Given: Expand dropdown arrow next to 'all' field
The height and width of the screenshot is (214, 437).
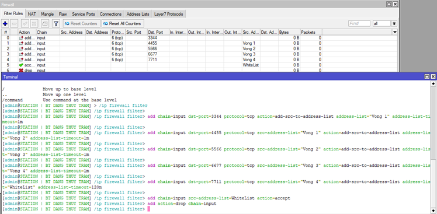Looking at the screenshot, I should [394, 24].
